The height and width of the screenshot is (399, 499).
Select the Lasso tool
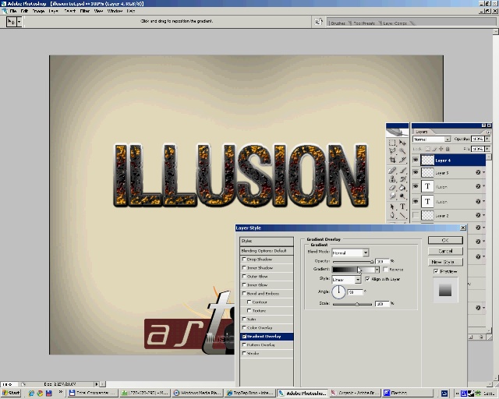click(392, 151)
